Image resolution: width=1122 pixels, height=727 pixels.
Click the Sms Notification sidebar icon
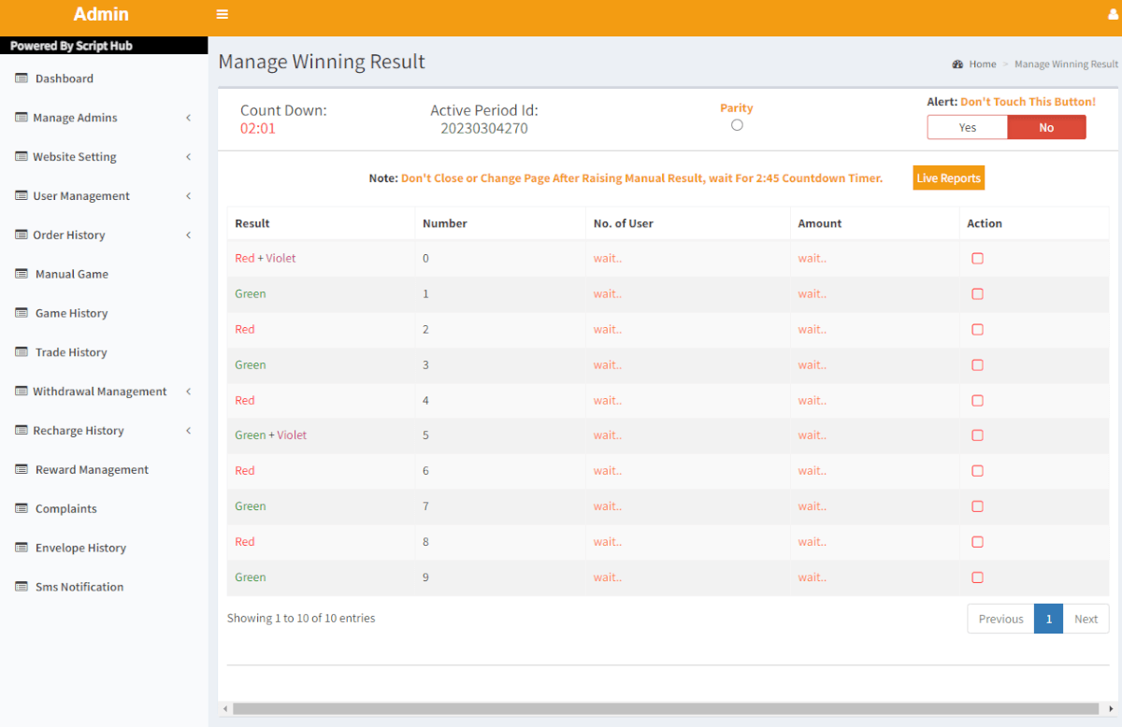(x=22, y=587)
